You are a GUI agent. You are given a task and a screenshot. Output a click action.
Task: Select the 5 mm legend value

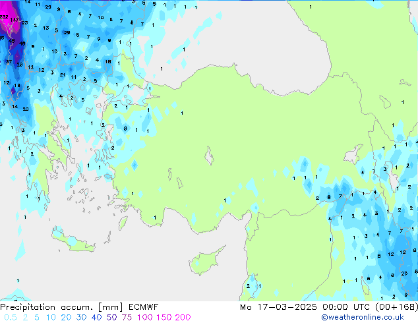[37, 318]
